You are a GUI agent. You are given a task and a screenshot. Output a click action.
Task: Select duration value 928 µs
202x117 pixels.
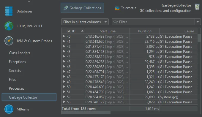154,57
